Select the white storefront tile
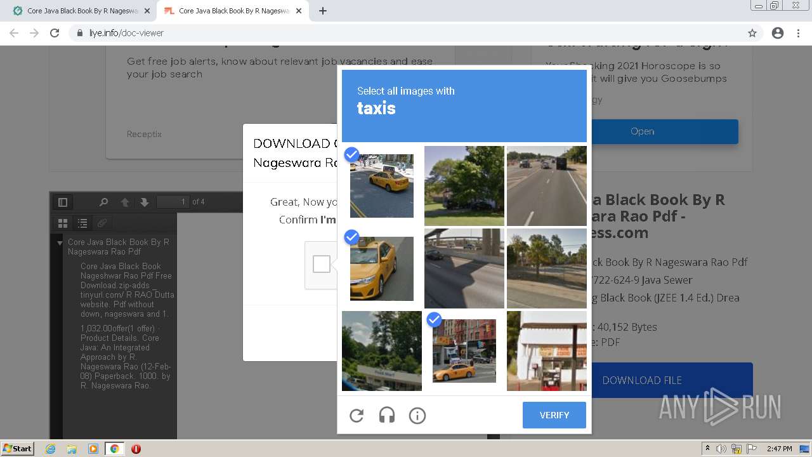This screenshot has width=812, height=457. (547, 351)
